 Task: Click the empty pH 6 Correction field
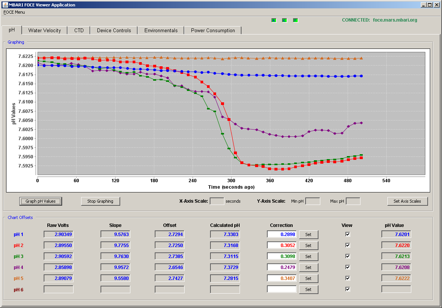tap(282, 289)
